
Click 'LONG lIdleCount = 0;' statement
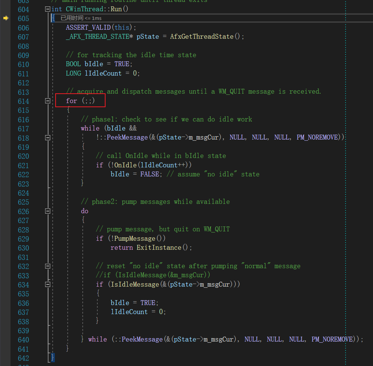103,73
